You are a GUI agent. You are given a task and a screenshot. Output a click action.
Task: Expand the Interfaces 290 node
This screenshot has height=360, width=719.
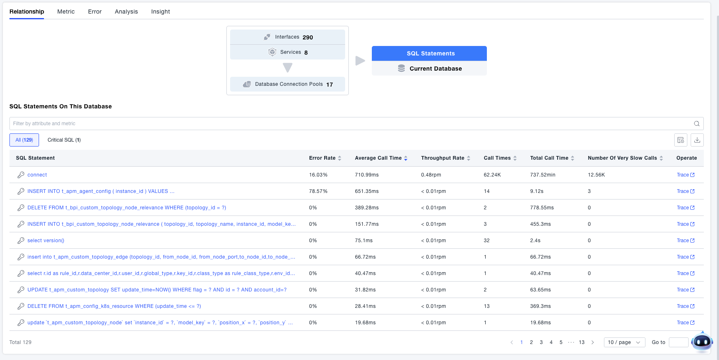288,37
